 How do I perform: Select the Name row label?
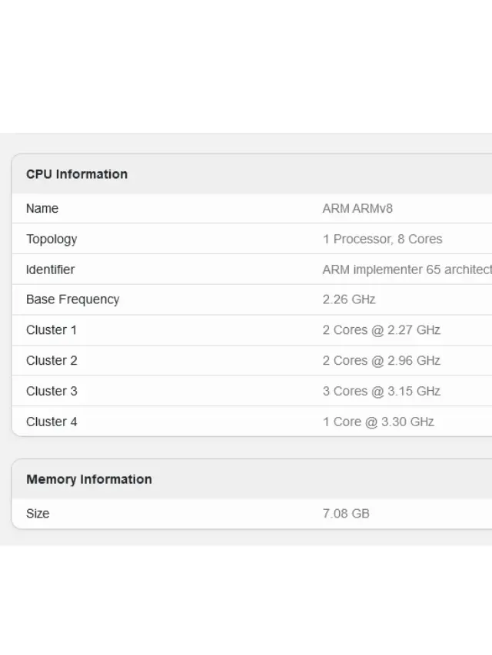click(x=42, y=208)
